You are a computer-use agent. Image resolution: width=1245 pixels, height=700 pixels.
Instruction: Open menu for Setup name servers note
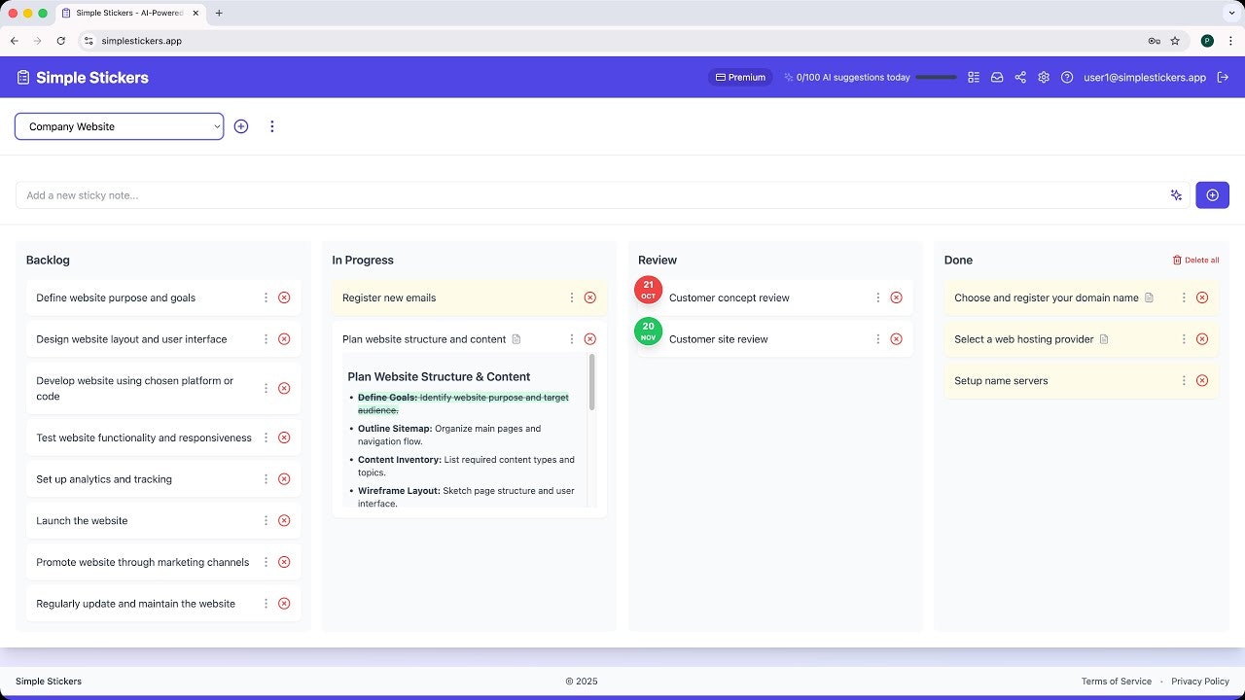point(1184,380)
